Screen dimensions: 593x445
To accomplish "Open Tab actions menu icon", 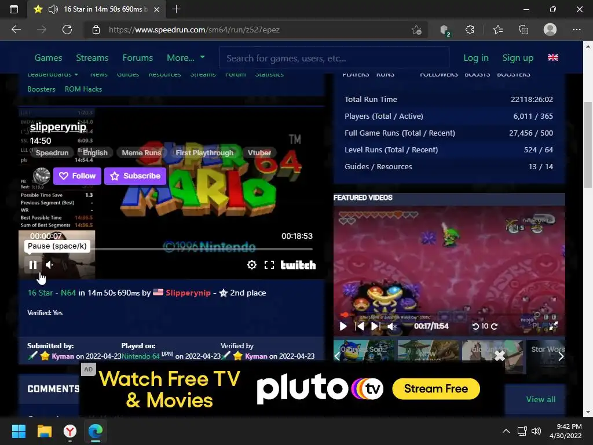I will 14,9.
